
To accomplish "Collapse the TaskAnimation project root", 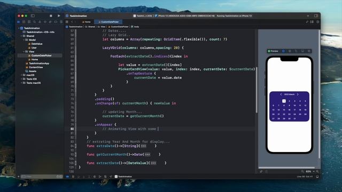I will [19, 28].
